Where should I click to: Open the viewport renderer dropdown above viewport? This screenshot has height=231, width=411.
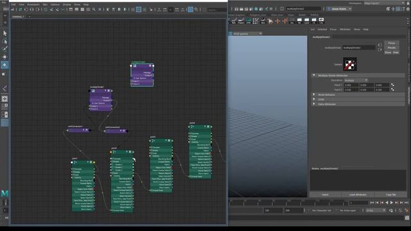click(x=248, y=33)
